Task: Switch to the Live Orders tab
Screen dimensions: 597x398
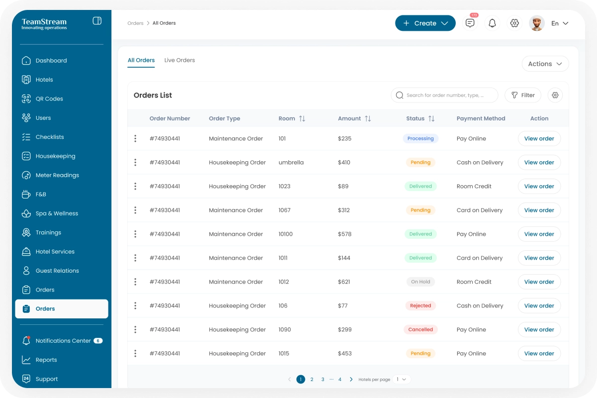Action: click(180, 60)
